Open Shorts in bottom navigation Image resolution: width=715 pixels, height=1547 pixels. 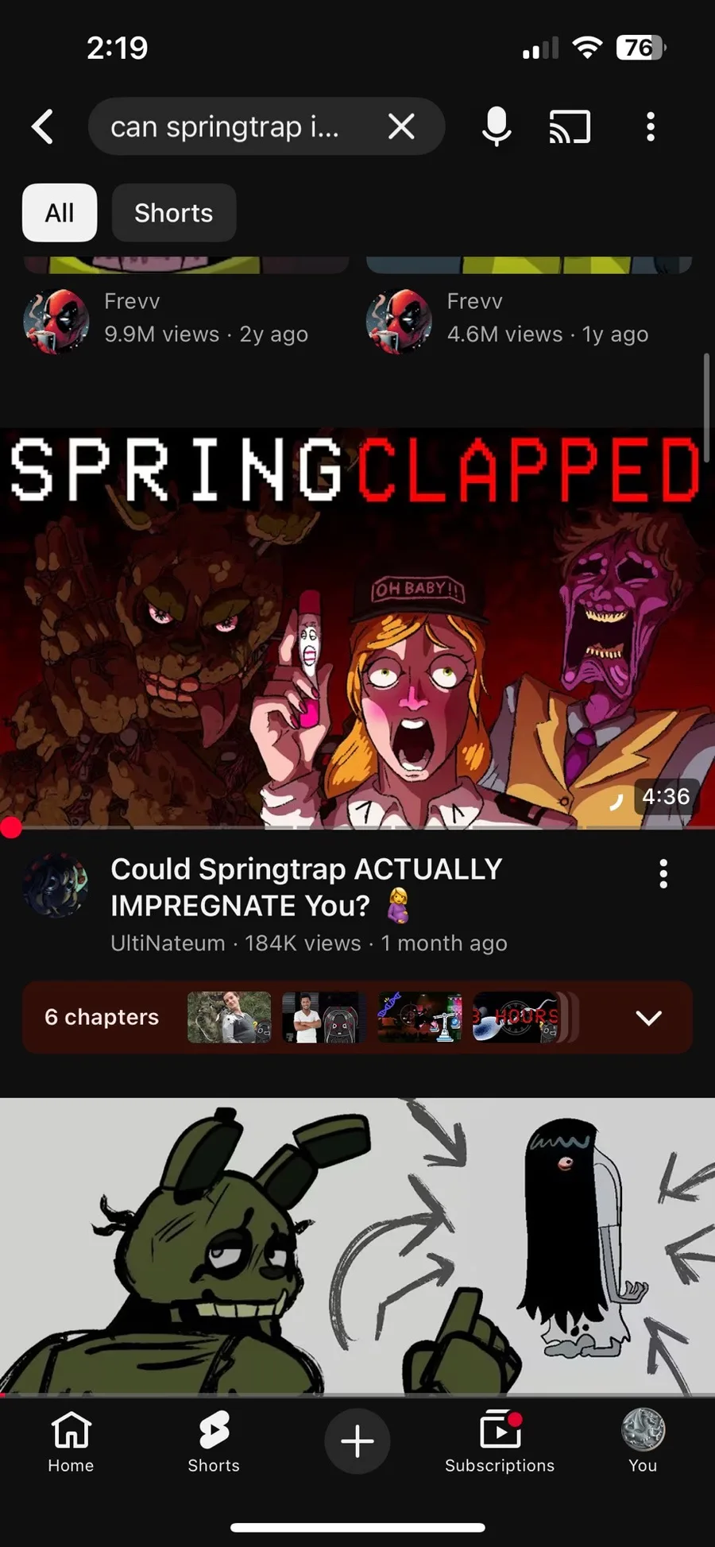pyautogui.click(x=214, y=1441)
